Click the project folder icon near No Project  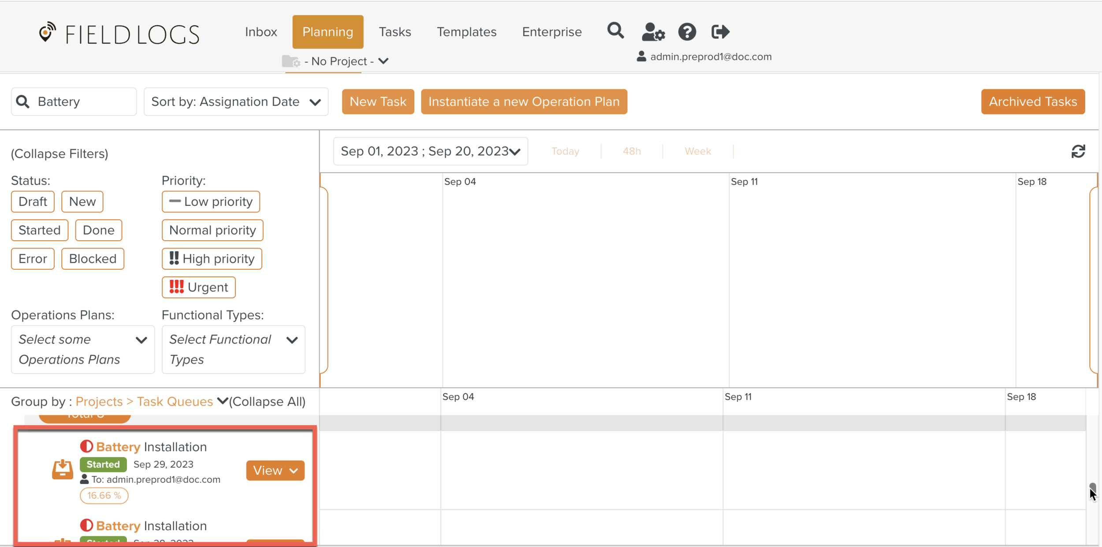tap(291, 61)
